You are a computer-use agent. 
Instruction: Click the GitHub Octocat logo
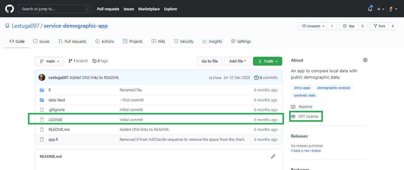pyautogui.click(x=10, y=9)
